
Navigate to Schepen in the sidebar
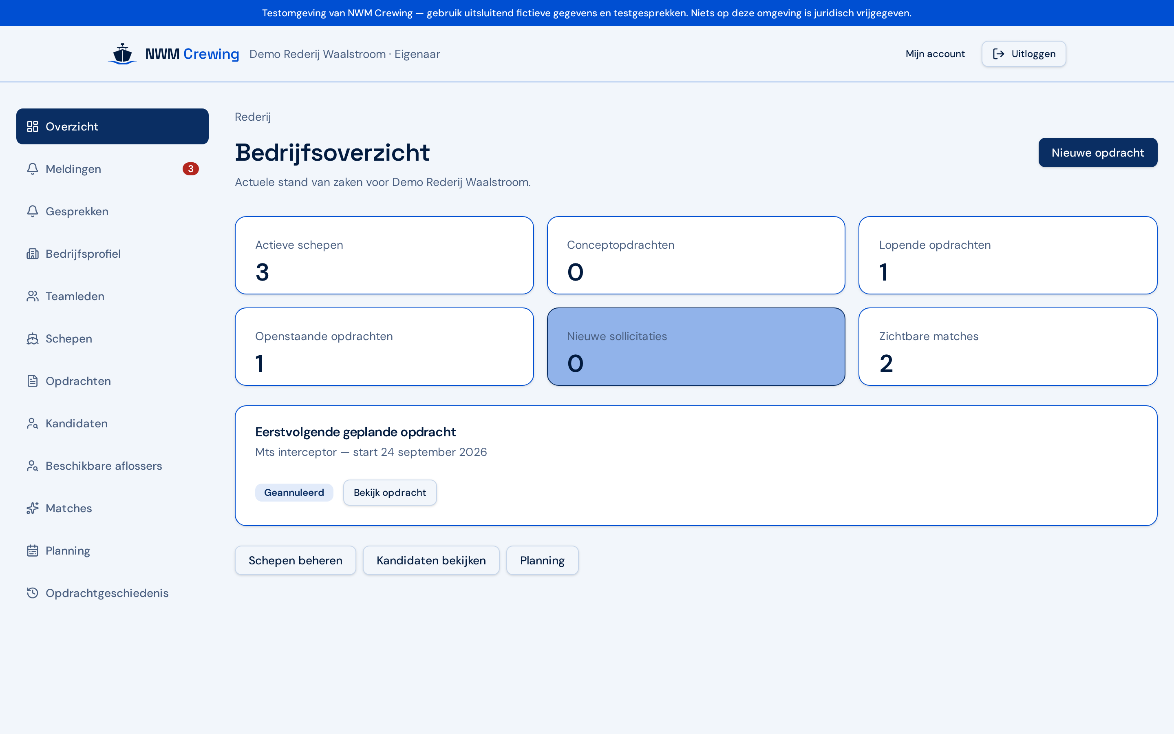coord(113,338)
